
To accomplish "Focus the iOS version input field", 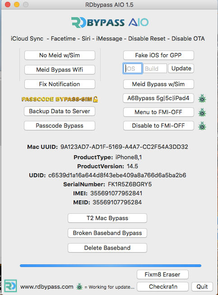I will [x=133, y=69].
